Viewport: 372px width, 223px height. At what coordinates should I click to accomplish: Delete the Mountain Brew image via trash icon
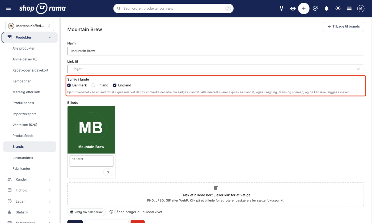[x=108, y=172]
